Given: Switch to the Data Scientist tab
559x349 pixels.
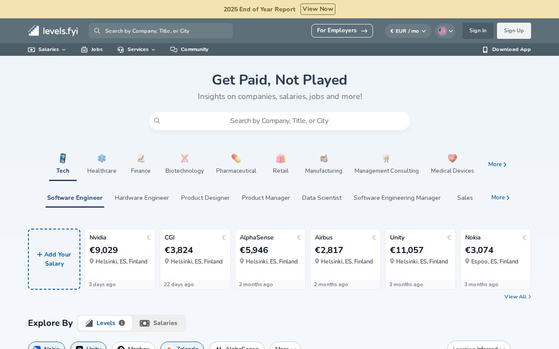Looking at the screenshot, I should (322, 198).
